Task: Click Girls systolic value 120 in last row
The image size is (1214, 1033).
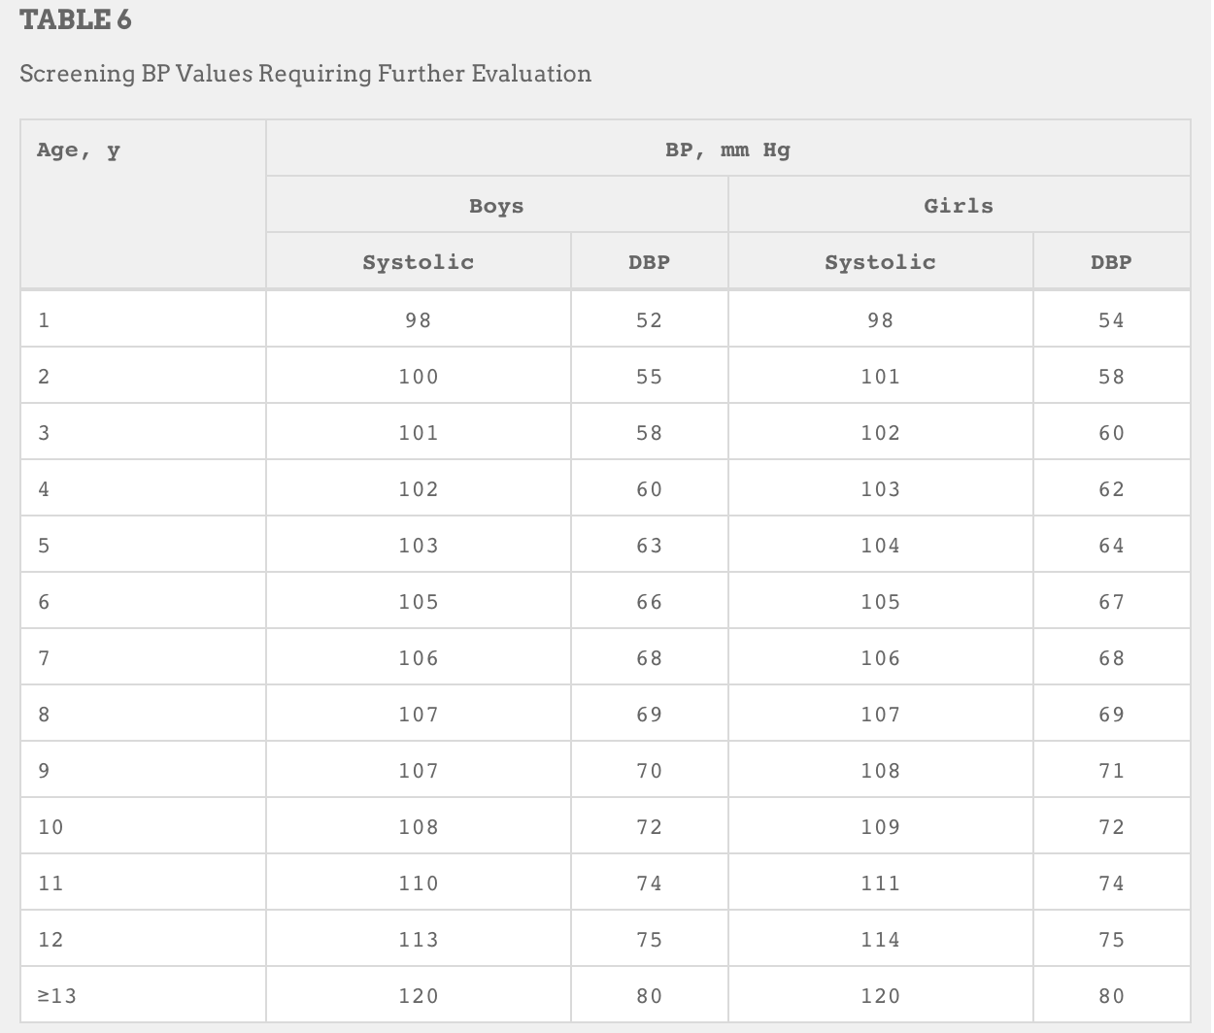Action: [881, 996]
